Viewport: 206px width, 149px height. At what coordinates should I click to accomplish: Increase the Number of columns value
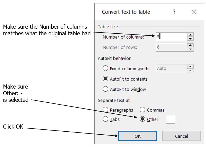click(x=190, y=35)
